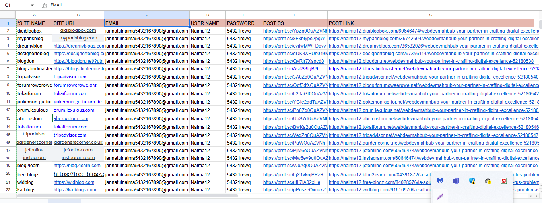Viewport: 542px width, 203px height.
Task: Select the abc.custom.com cell in column B
Action: [78, 118]
